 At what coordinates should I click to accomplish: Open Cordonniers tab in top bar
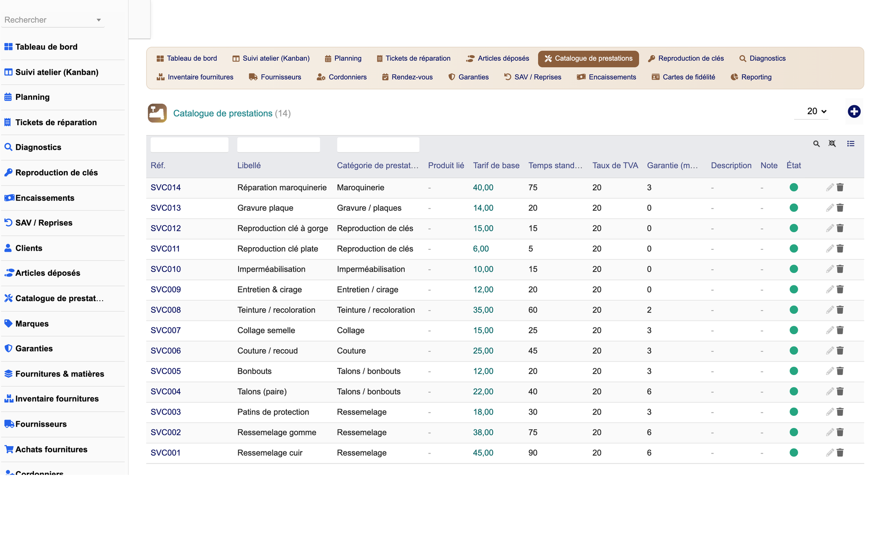[x=342, y=77]
